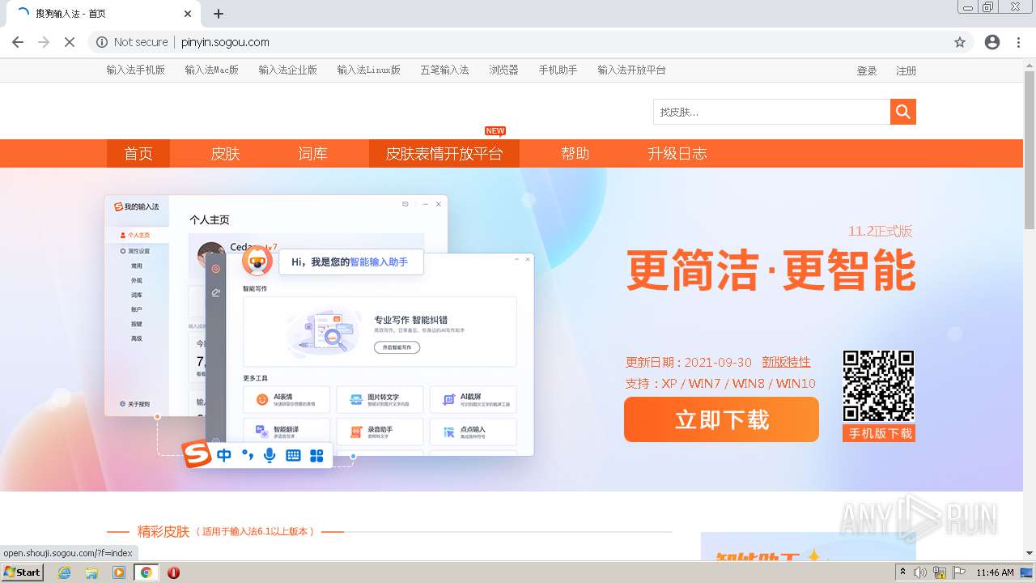Click the toolbox grid icon
The height and width of the screenshot is (583, 1036).
pos(316,456)
